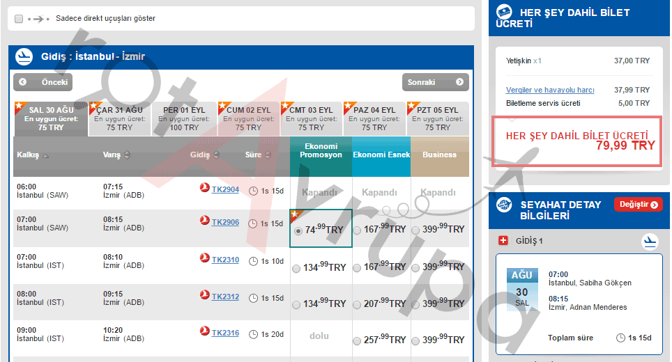This screenshot has height=362, width=672.
Task: Click the red plus icon beside GİDİŞ 1
Action: [504, 241]
